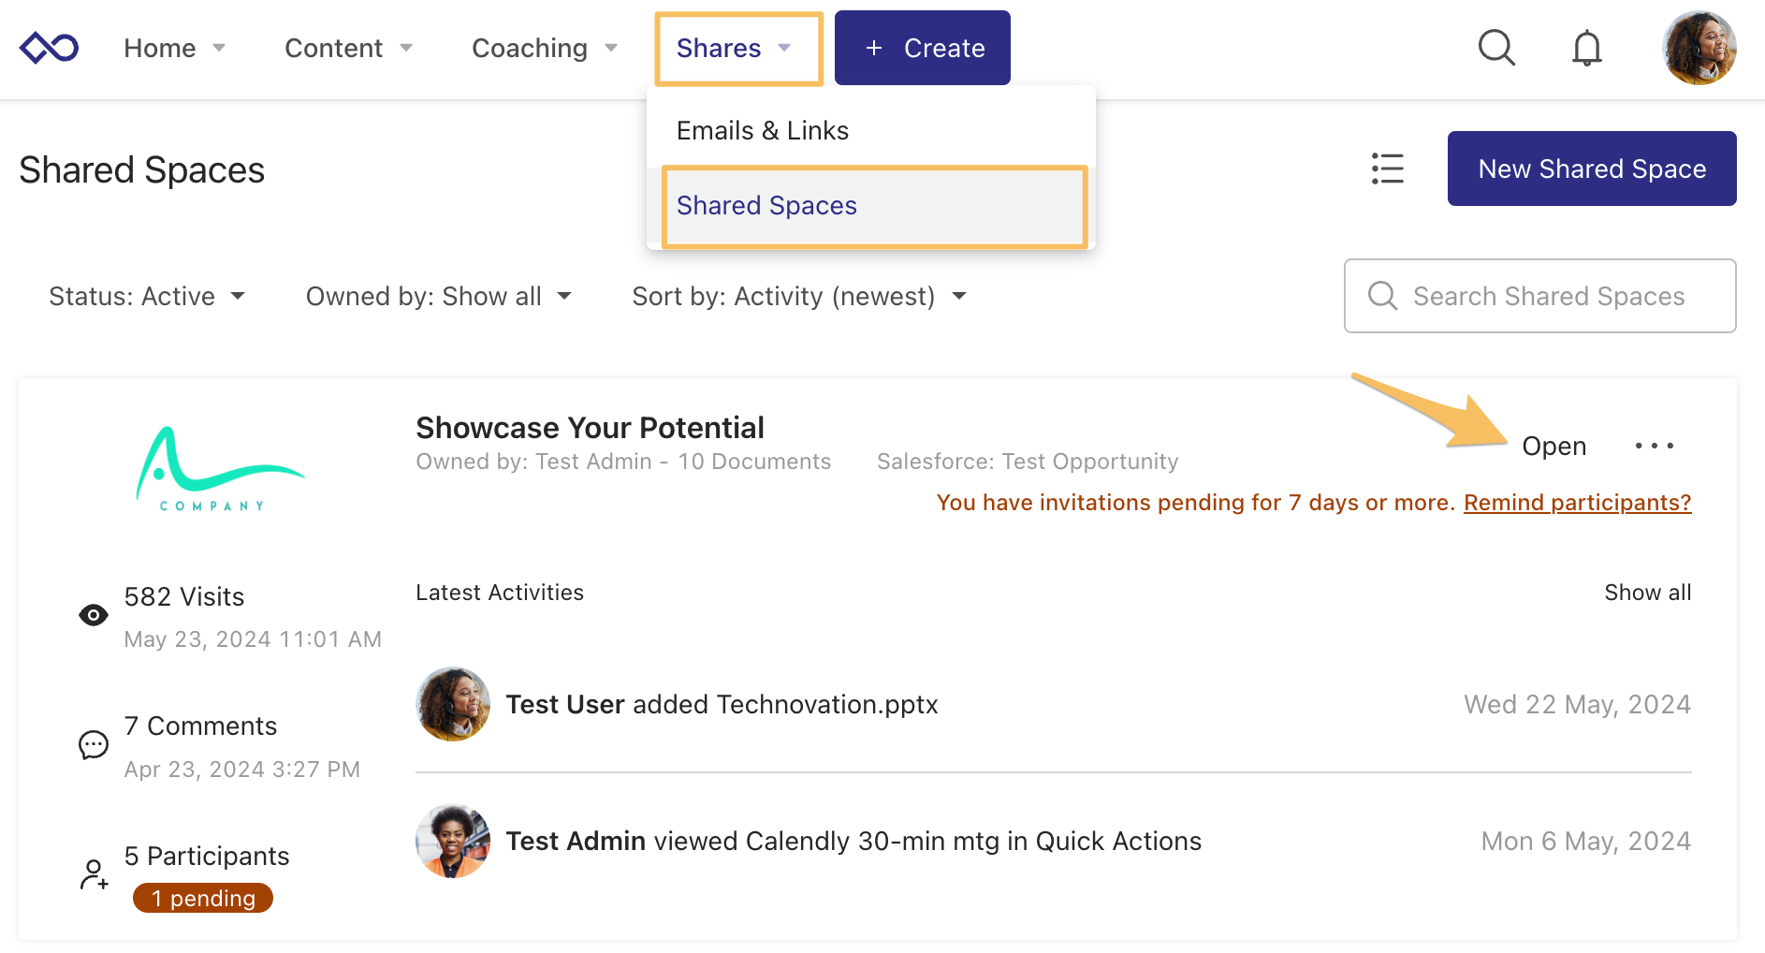Select Shared Spaces from Shares menu
1765x953 pixels.
tap(766, 206)
